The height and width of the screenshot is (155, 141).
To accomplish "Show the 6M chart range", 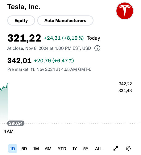I will 48,149.
